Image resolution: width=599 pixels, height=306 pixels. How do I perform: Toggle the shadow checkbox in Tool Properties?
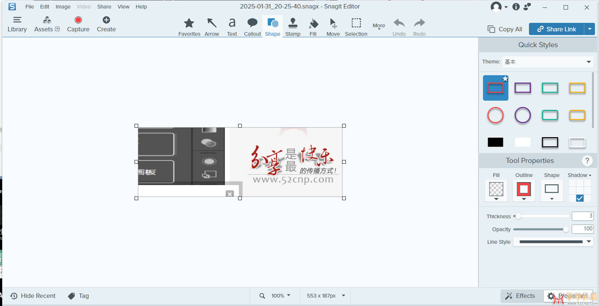pyautogui.click(x=579, y=198)
